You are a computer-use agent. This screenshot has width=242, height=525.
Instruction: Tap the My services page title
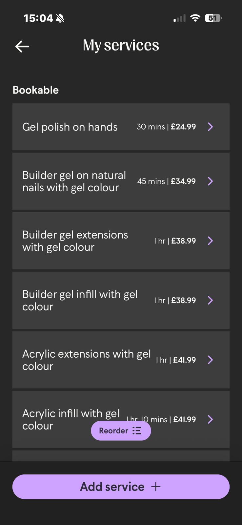tap(121, 45)
